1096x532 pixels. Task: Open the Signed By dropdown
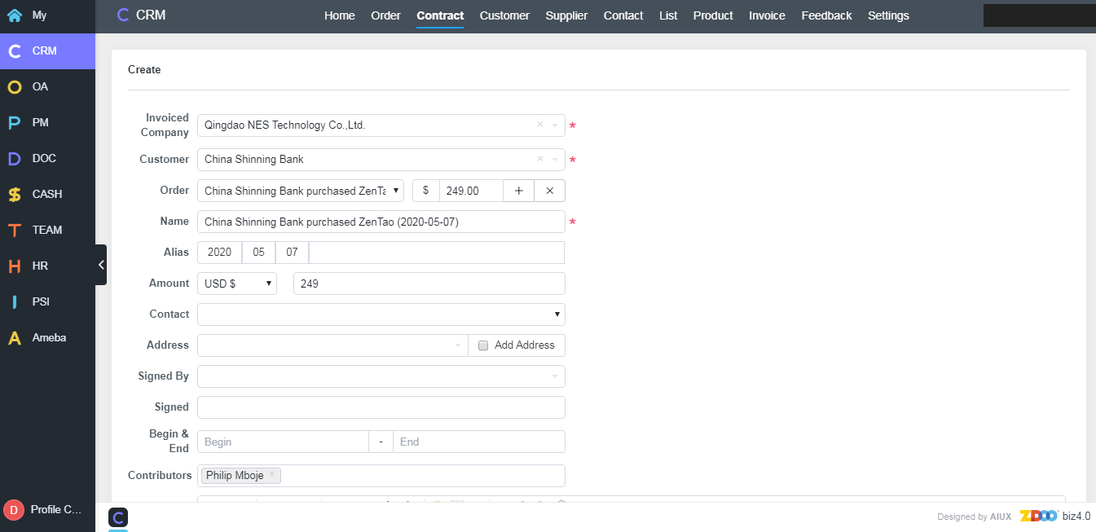[381, 376]
